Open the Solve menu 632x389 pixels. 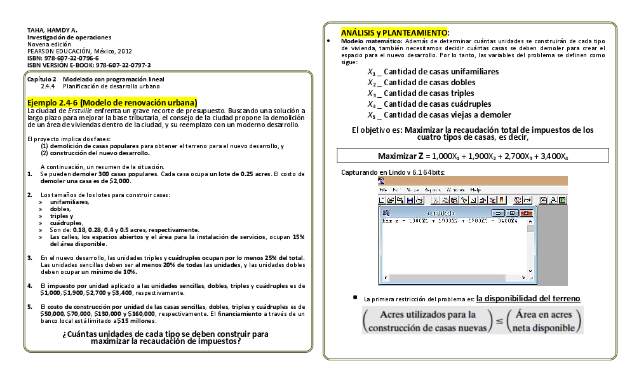point(411,190)
